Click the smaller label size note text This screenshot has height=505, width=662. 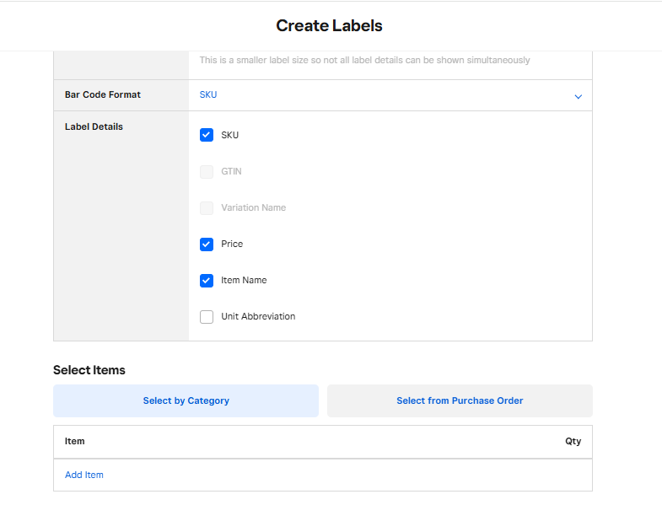[364, 61]
